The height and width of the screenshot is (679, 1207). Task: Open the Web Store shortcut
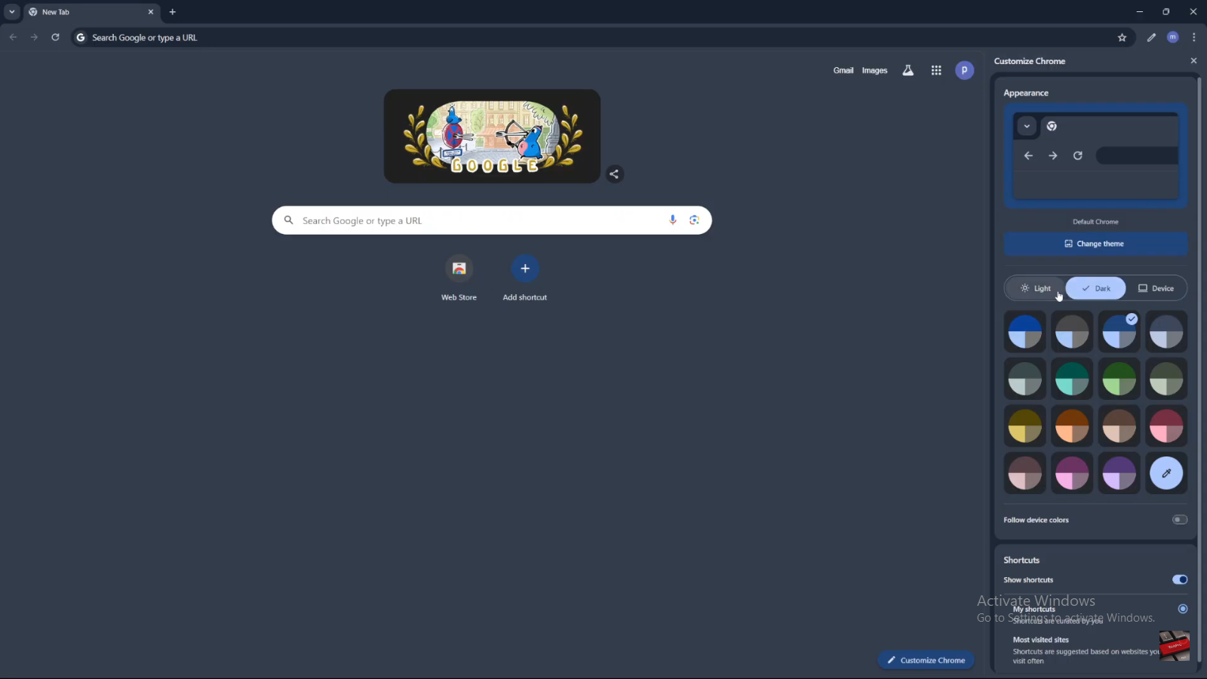tap(459, 278)
